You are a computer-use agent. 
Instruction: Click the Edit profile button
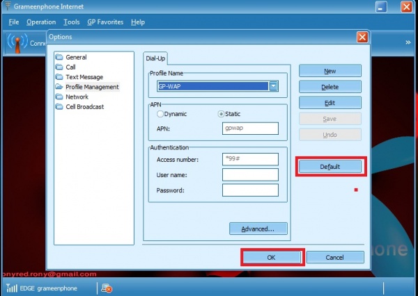click(x=330, y=103)
